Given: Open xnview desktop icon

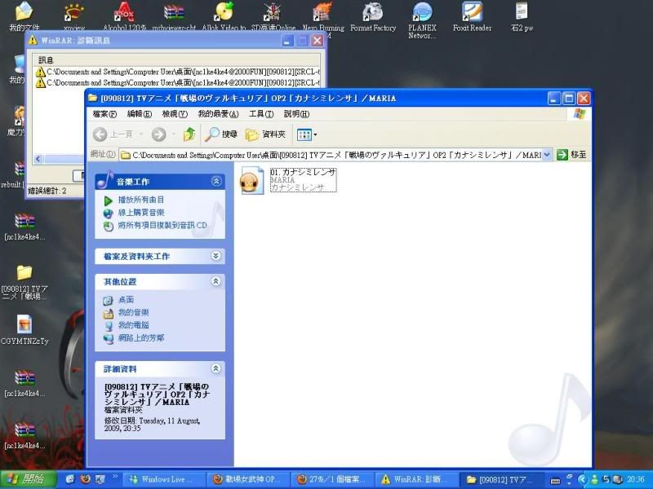Looking at the screenshot, I should point(74,16).
